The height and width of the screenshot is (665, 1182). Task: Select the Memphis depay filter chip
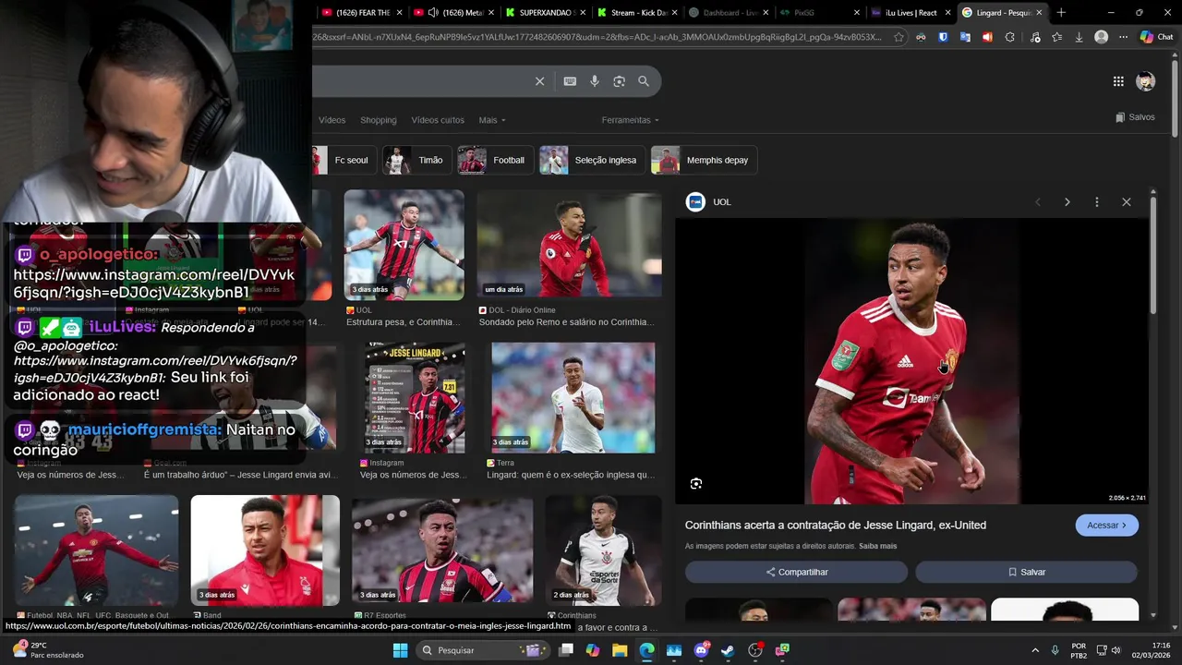[704, 160]
